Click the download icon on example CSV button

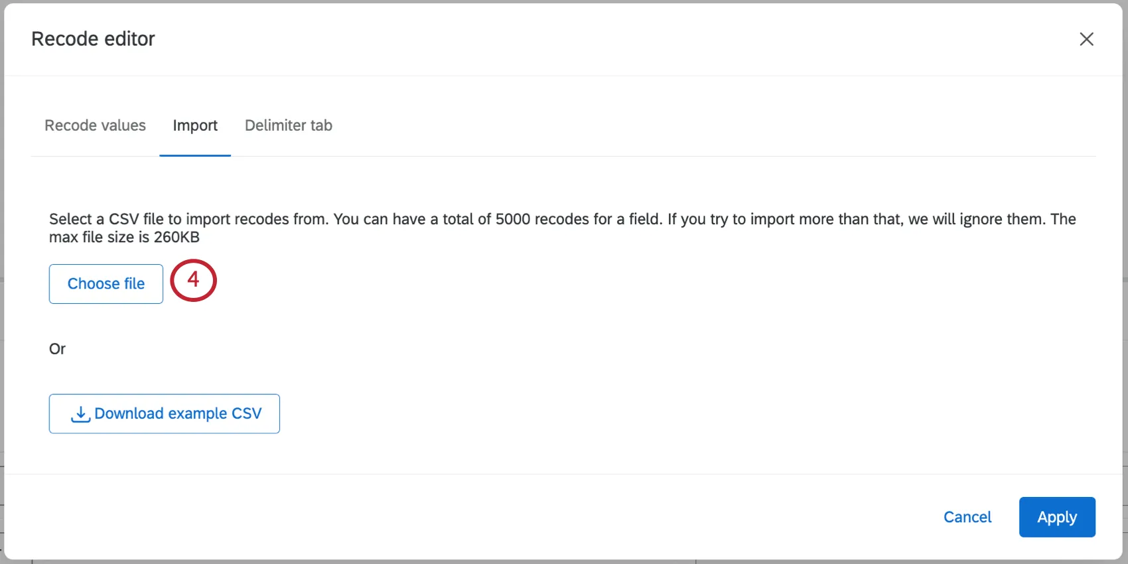(x=80, y=413)
